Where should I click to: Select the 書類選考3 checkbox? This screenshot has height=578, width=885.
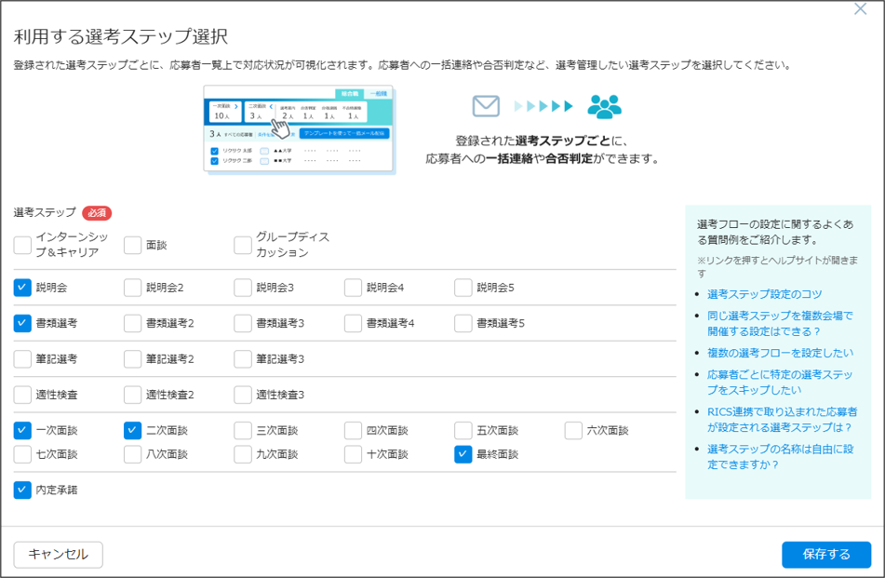[x=243, y=323]
